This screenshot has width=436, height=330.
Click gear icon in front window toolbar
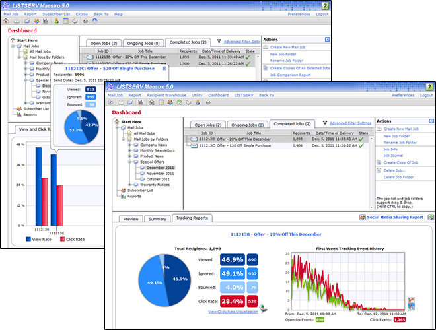pos(188,102)
